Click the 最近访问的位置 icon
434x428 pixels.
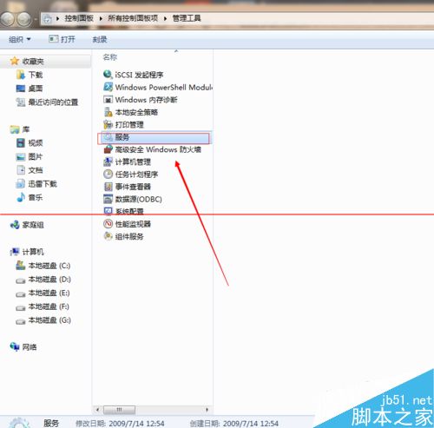pos(21,102)
